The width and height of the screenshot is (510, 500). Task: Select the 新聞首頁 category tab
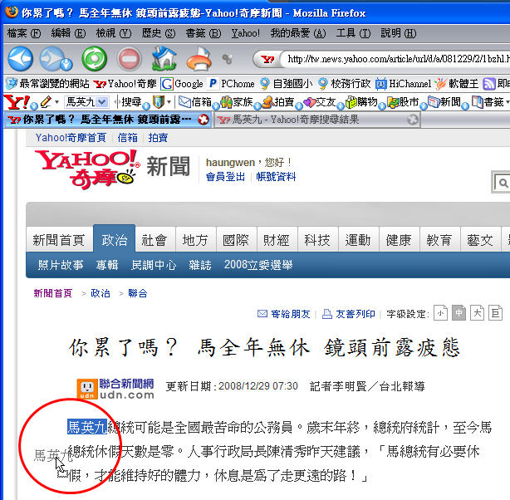[59, 240]
